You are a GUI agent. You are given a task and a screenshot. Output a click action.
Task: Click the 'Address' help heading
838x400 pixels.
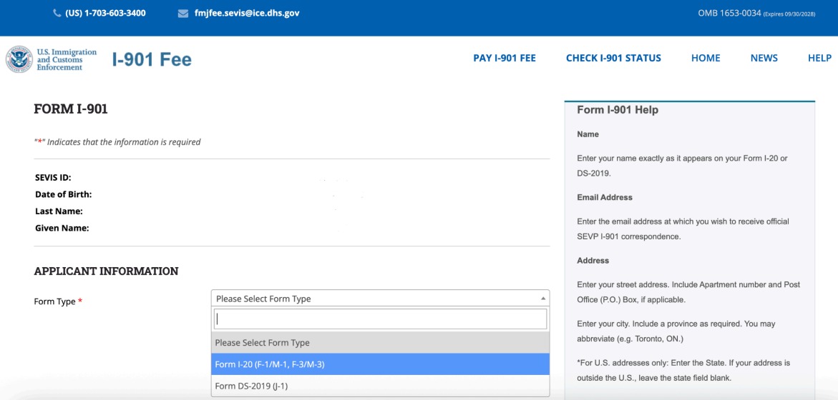click(x=593, y=261)
